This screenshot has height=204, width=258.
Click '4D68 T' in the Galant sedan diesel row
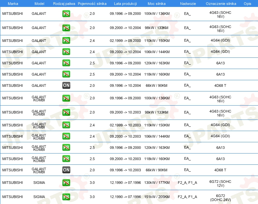click(x=220, y=85)
